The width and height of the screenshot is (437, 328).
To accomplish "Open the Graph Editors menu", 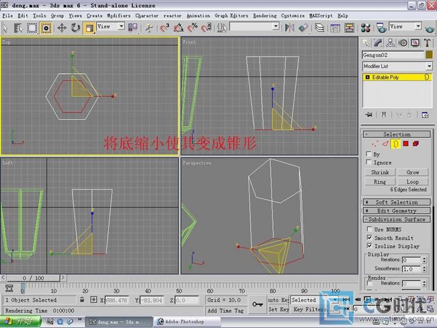I will pyautogui.click(x=231, y=15).
